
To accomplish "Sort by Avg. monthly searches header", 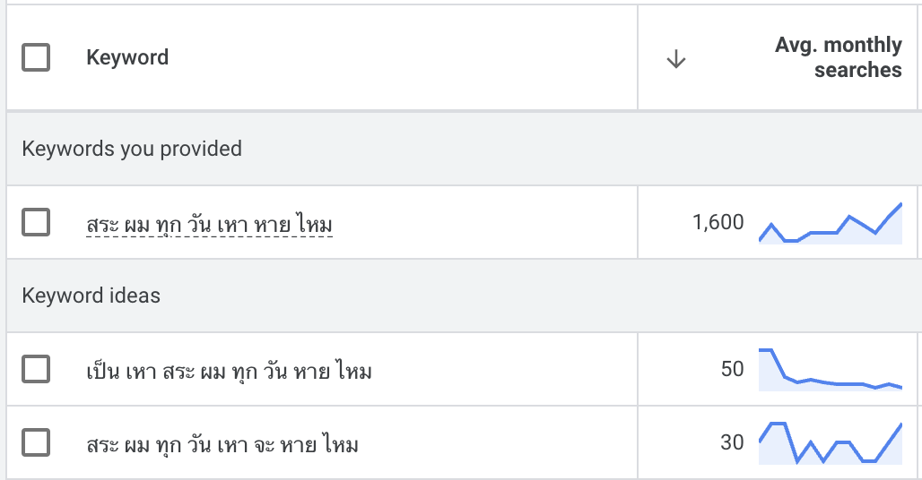I will point(838,58).
